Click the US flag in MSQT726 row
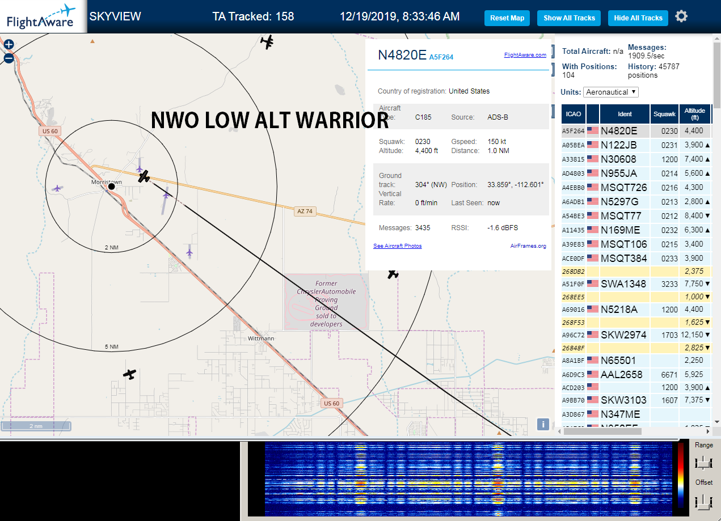 pos(593,188)
